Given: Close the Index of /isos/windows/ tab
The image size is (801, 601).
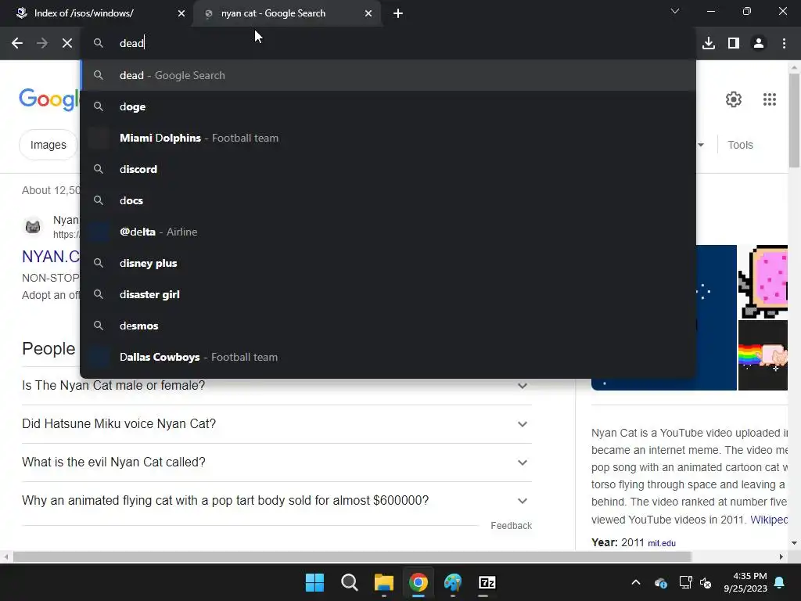Looking at the screenshot, I should point(181,13).
